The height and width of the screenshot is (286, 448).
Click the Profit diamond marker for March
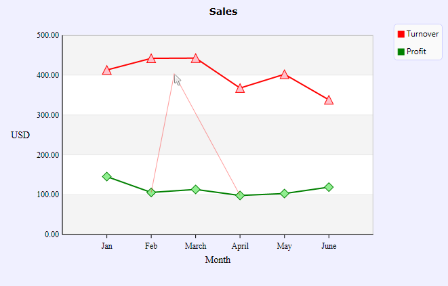196,189
